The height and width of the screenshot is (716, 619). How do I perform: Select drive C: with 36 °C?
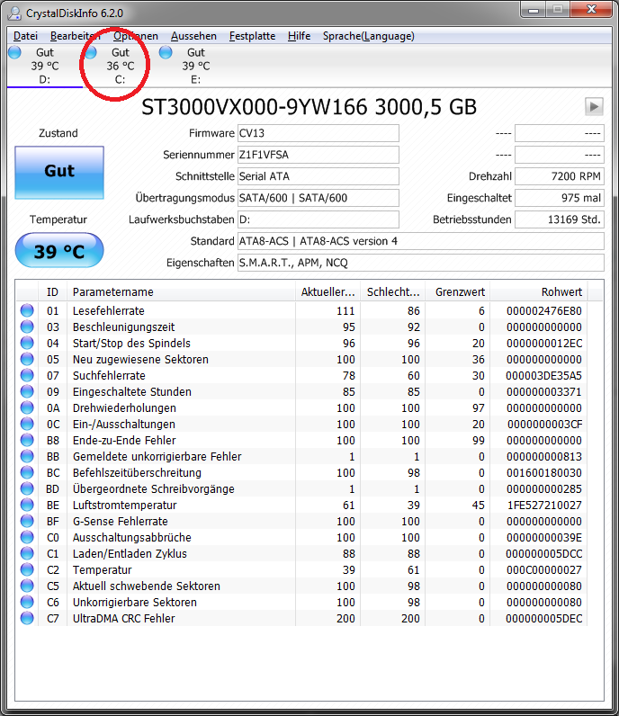click(x=121, y=66)
